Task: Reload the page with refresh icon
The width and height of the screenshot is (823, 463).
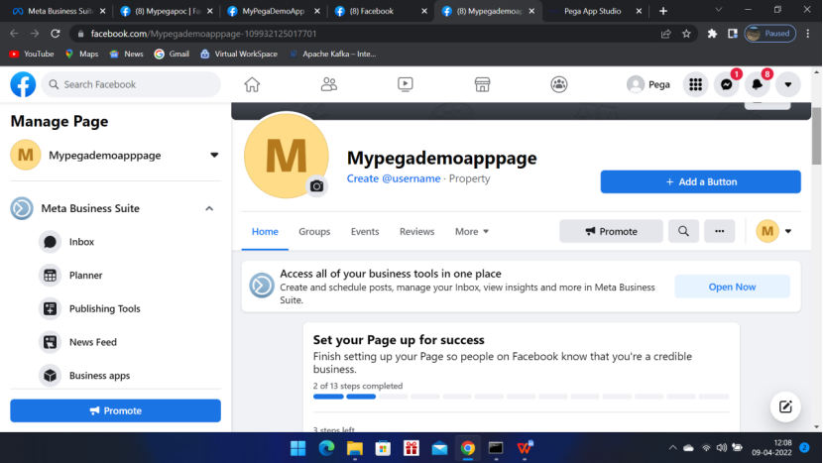Action: coord(56,34)
